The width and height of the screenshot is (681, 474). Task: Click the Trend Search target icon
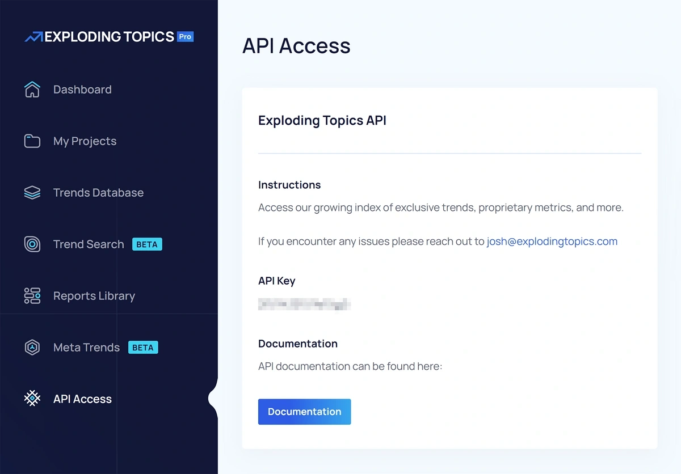tap(32, 244)
